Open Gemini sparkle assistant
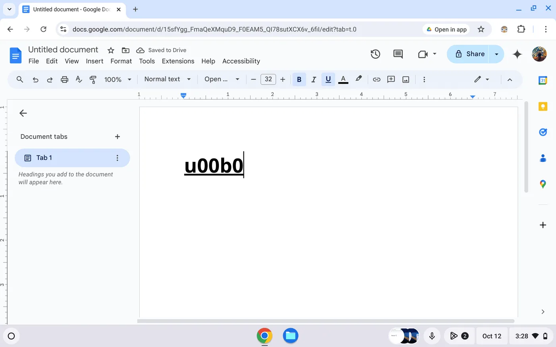The height and width of the screenshot is (347, 556). pos(517,54)
